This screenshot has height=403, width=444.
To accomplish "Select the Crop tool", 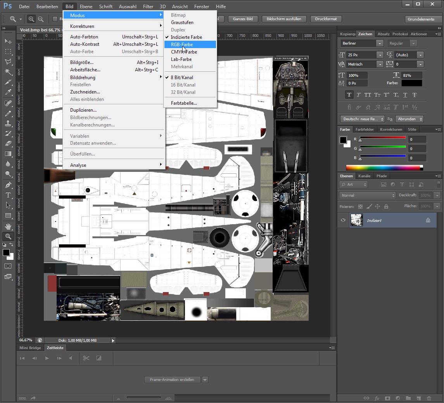I will [8, 82].
